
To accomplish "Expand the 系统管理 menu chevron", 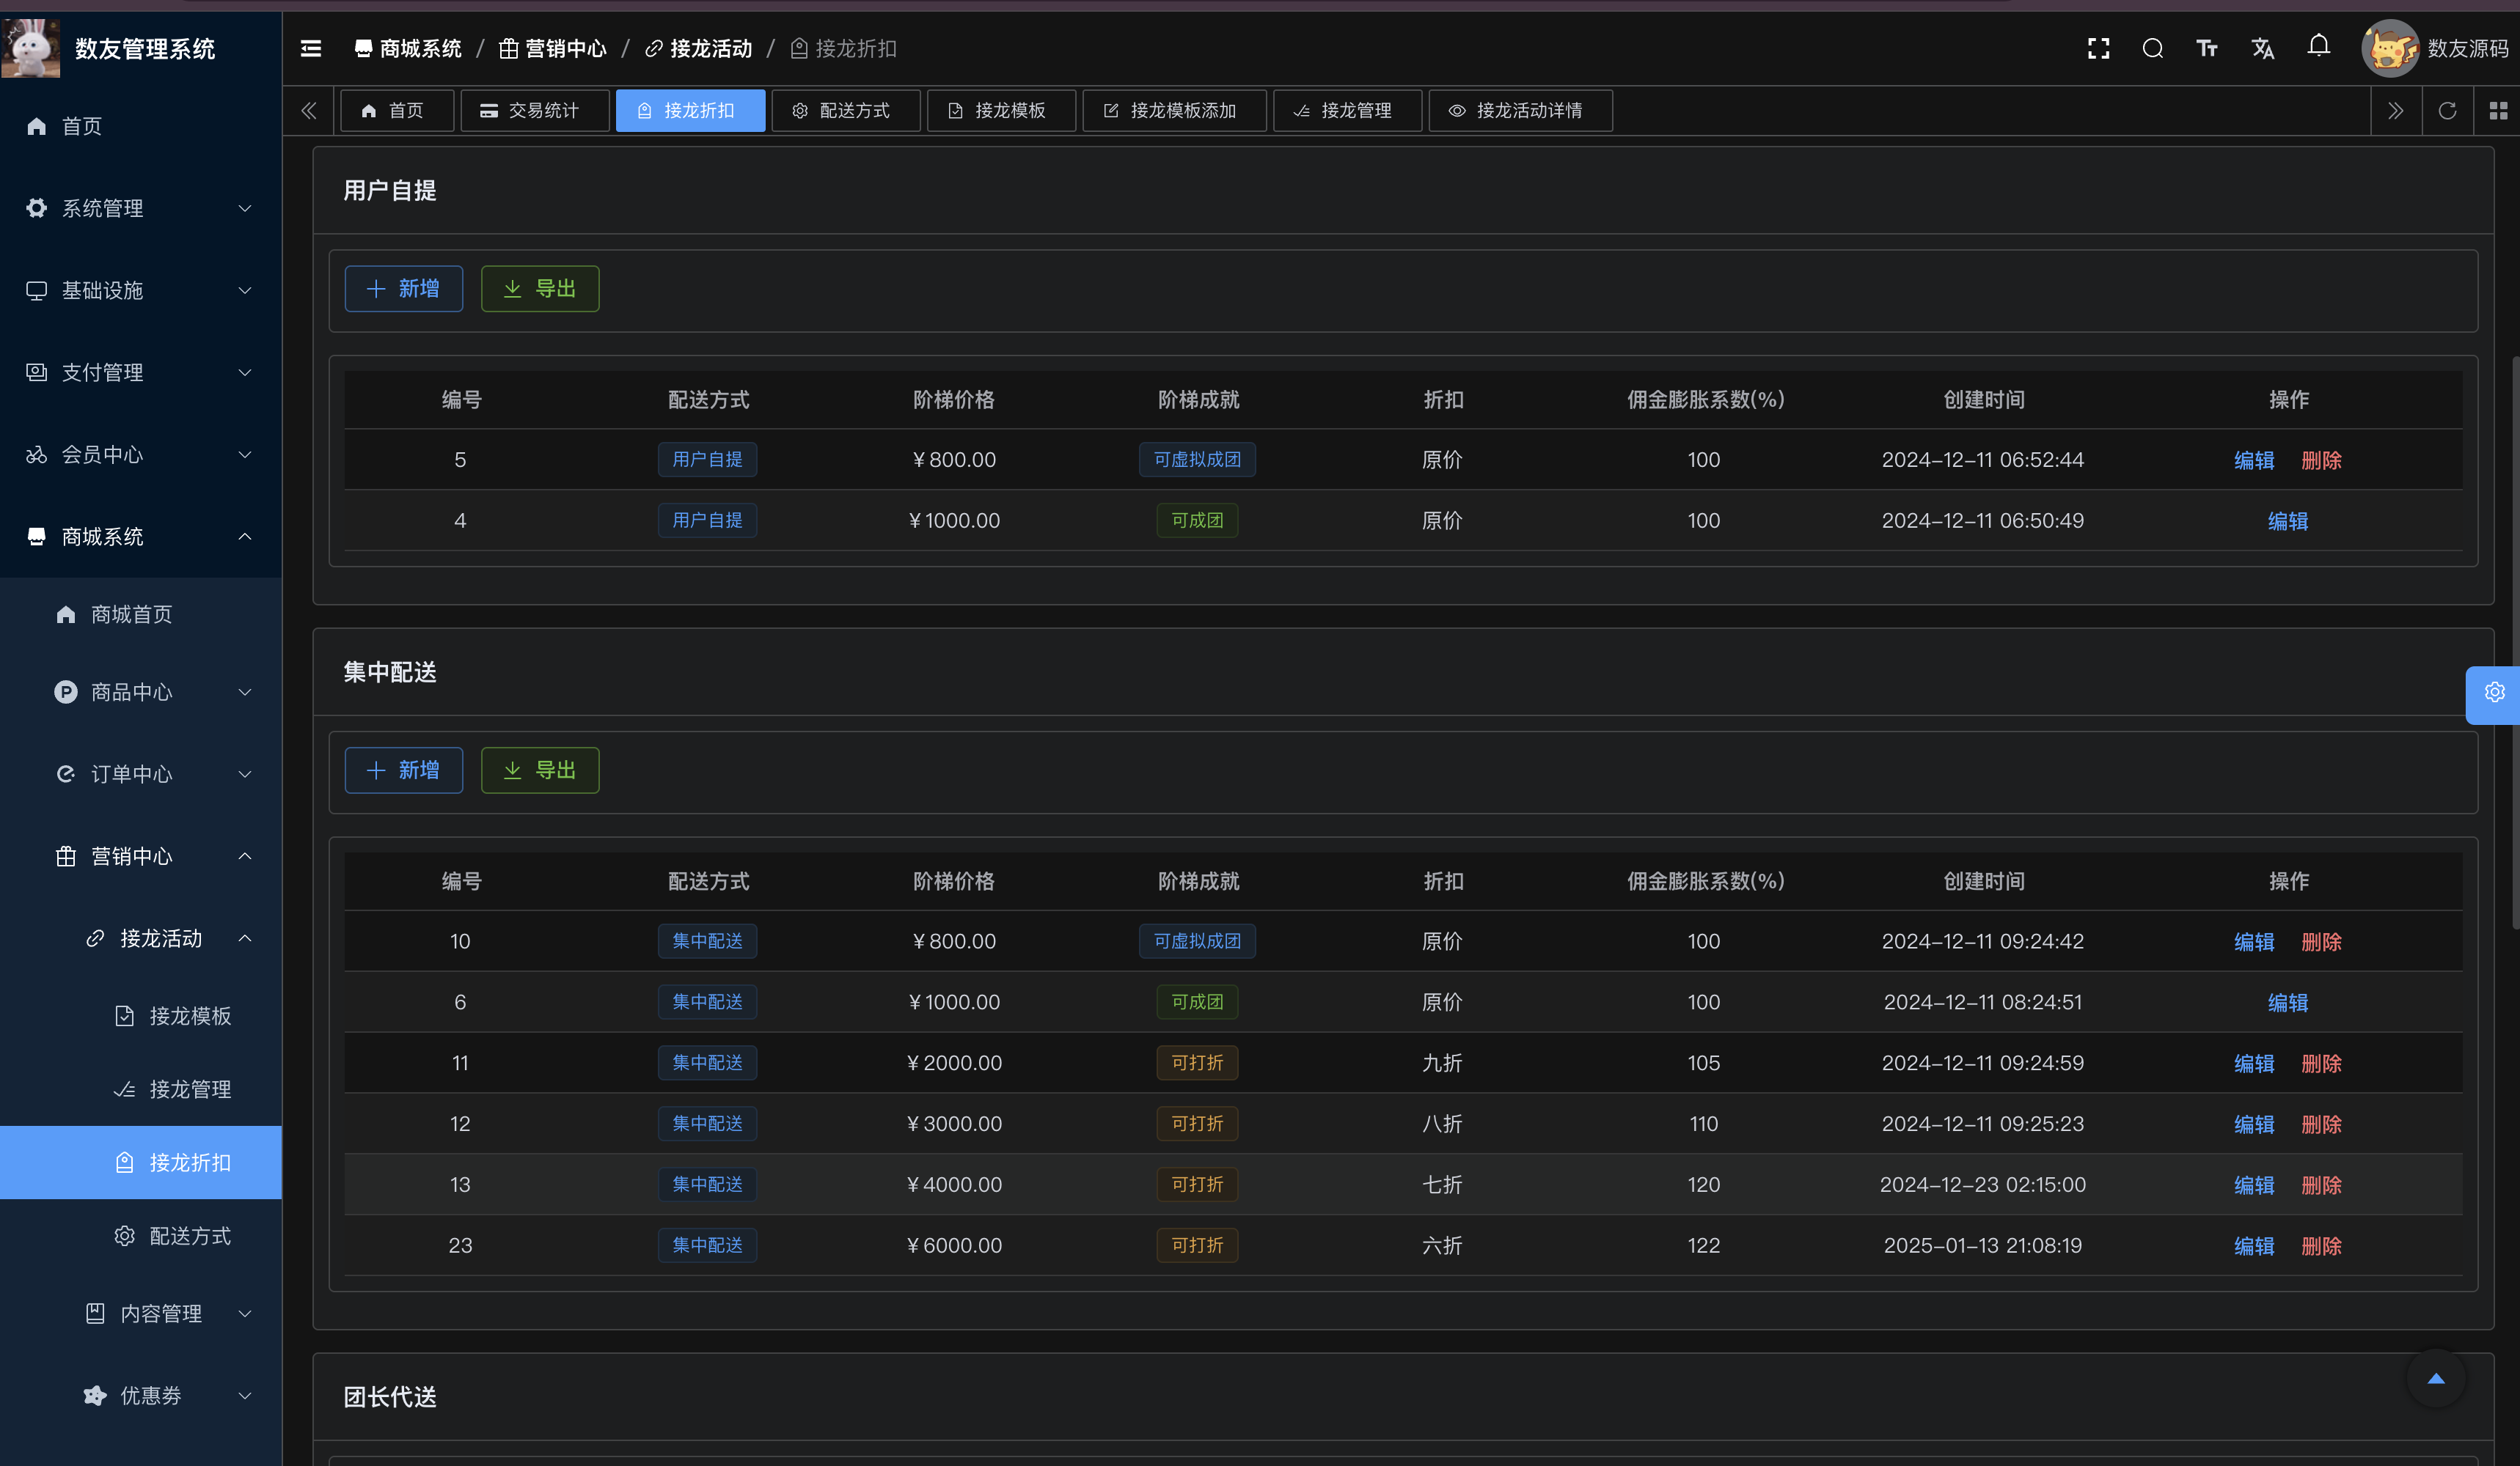I will point(245,208).
